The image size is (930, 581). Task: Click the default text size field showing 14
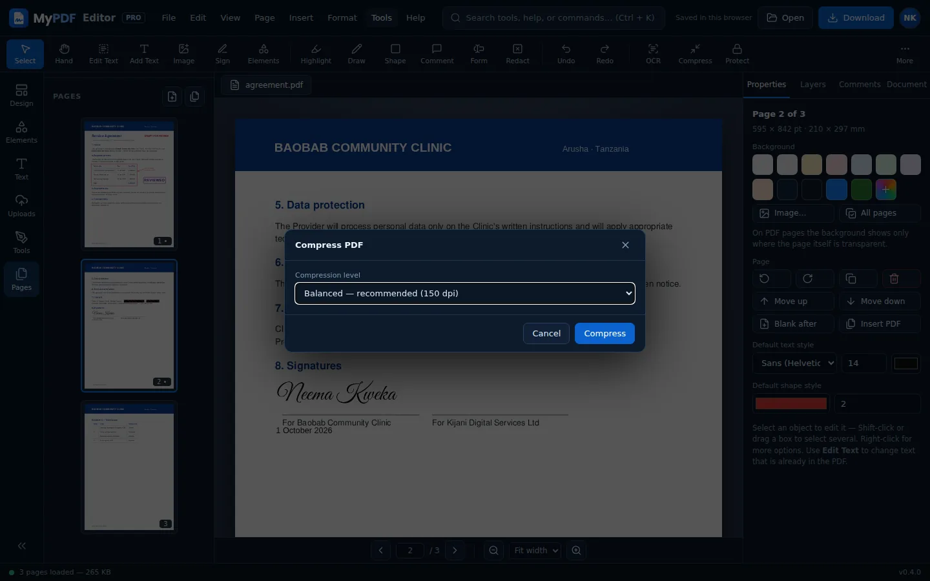point(864,363)
